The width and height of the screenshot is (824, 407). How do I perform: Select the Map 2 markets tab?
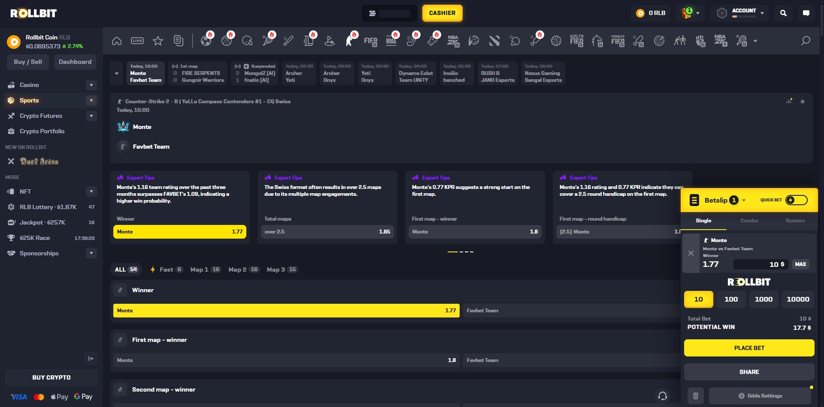[243, 269]
